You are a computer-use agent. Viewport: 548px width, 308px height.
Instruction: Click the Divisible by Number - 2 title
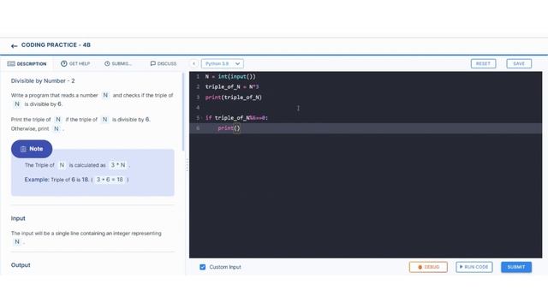[x=43, y=80]
